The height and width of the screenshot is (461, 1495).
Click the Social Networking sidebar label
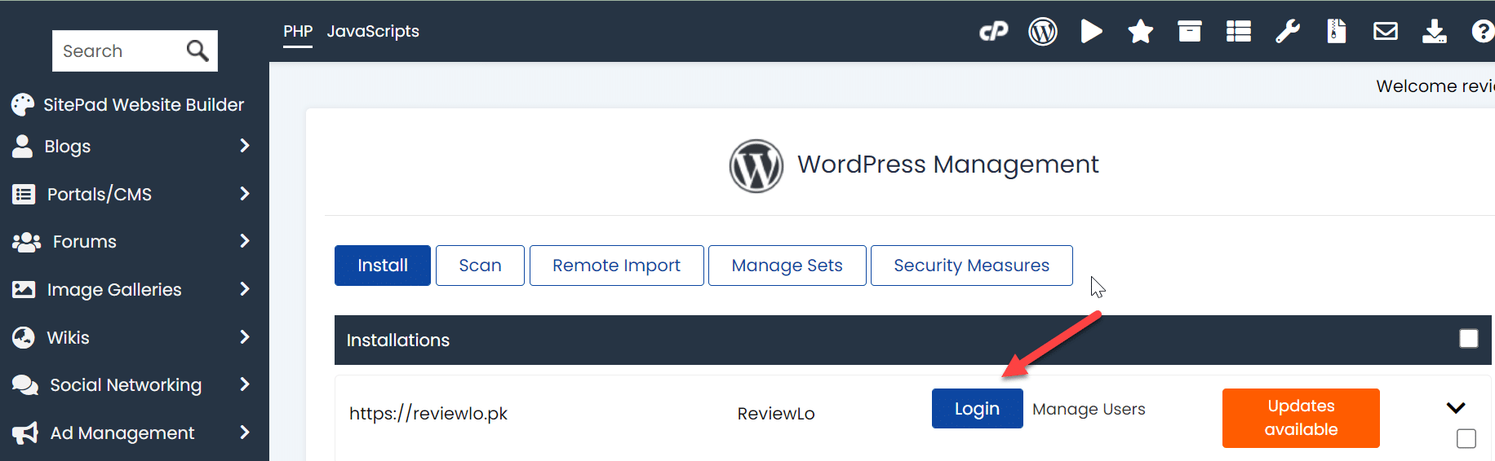coord(126,385)
